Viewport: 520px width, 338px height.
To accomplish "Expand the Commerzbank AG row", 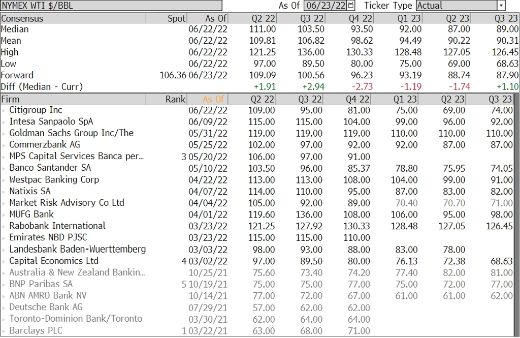I will point(4,145).
